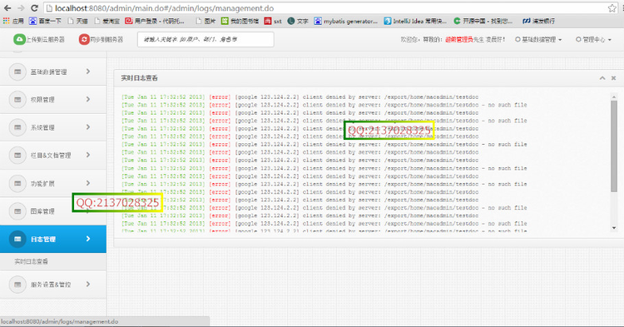Click the 图库管理 sidebar icon
624x327 pixels.
point(17,211)
